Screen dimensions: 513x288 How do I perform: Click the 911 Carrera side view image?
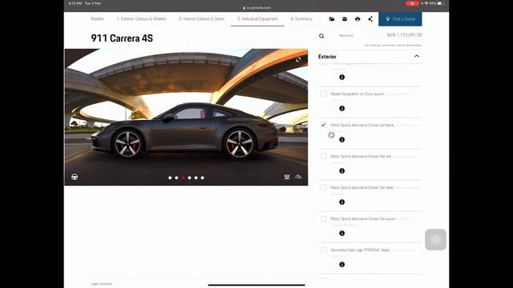[x=186, y=117]
